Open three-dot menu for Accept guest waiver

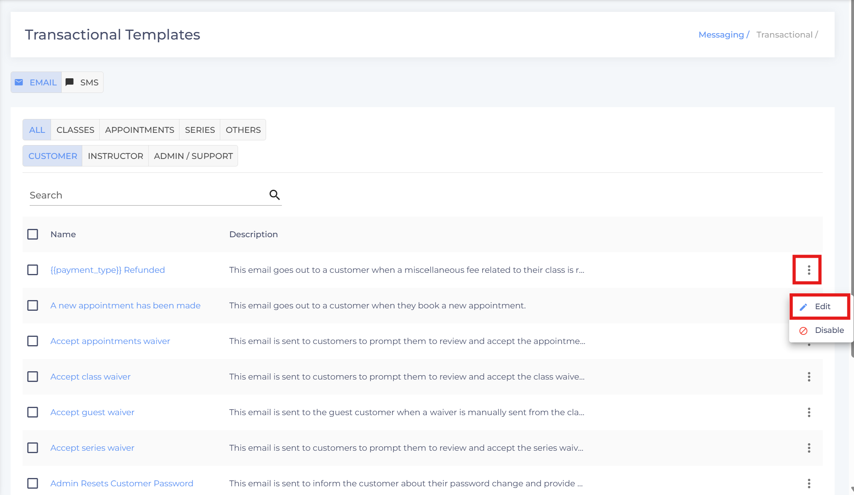point(809,412)
